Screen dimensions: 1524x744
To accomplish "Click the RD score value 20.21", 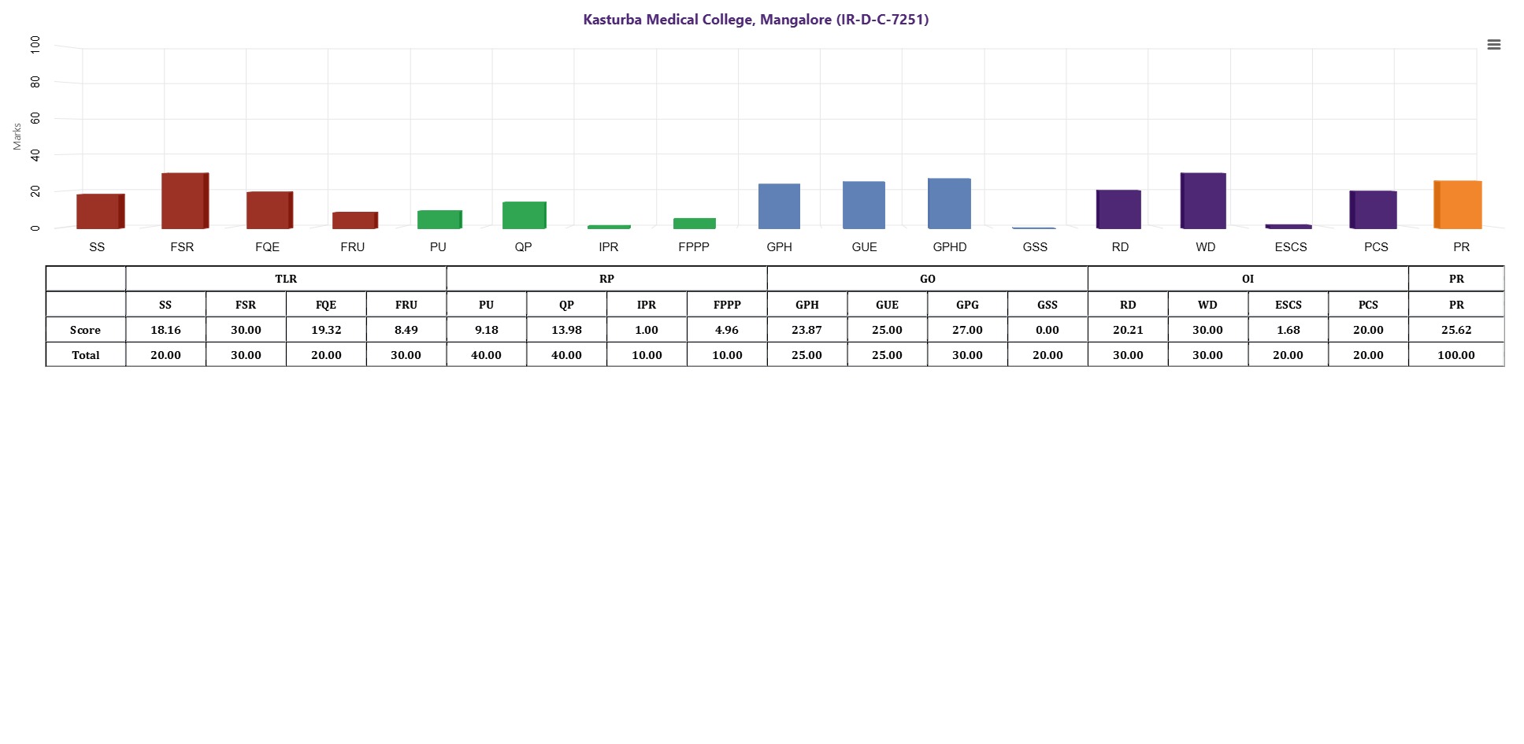I will click(1128, 330).
